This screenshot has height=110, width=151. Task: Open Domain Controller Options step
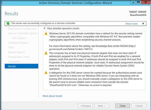point(23,33)
